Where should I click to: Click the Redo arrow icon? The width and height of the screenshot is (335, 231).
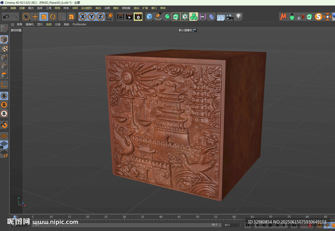click(15, 17)
